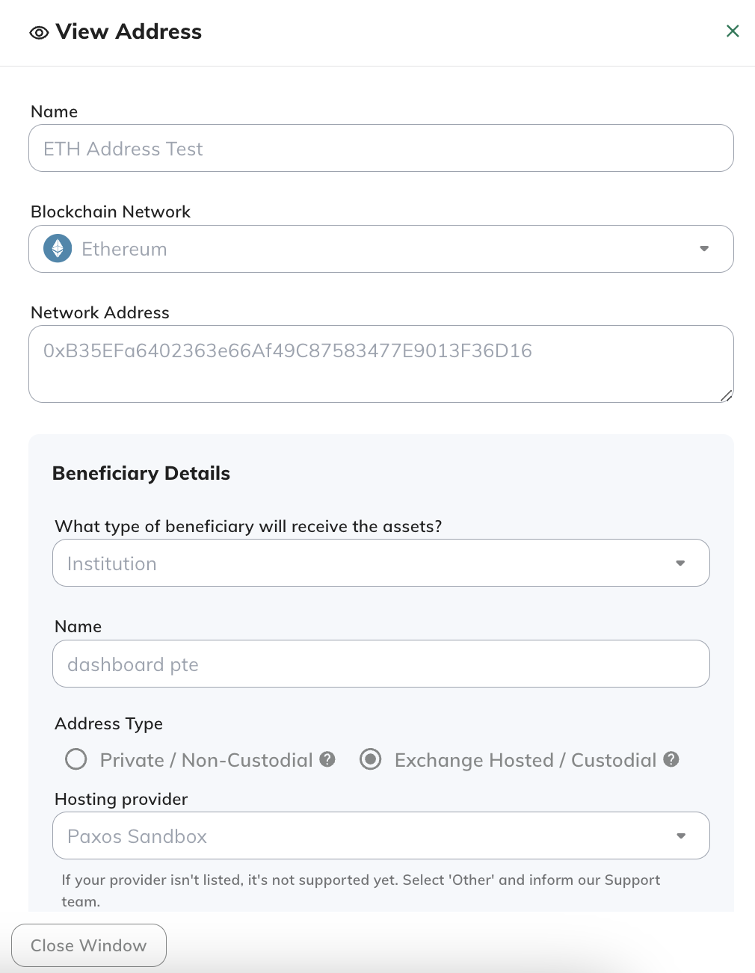The image size is (755, 973).
Task: Open the Blockchain Network dropdown arrow
Action: point(704,248)
